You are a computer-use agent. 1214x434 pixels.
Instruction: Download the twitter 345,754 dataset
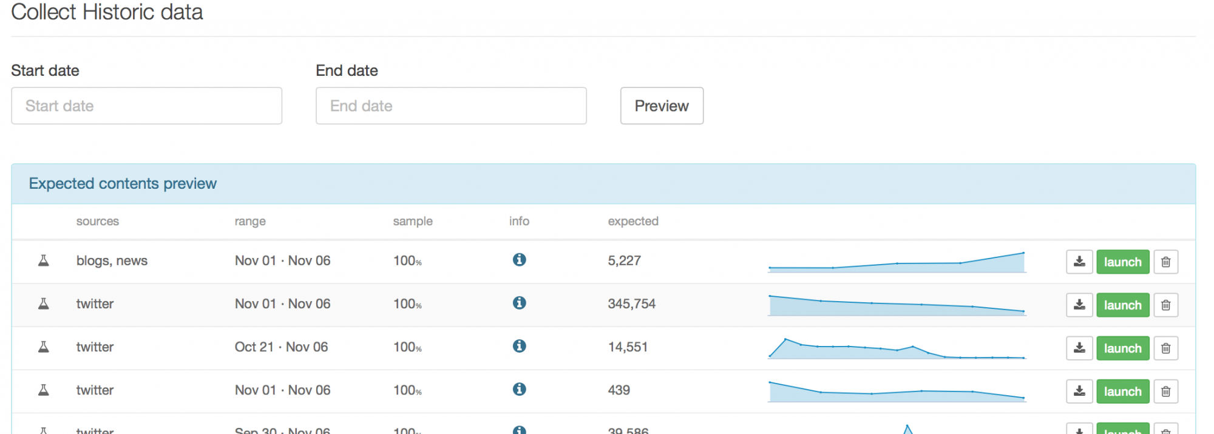[x=1079, y=305]
